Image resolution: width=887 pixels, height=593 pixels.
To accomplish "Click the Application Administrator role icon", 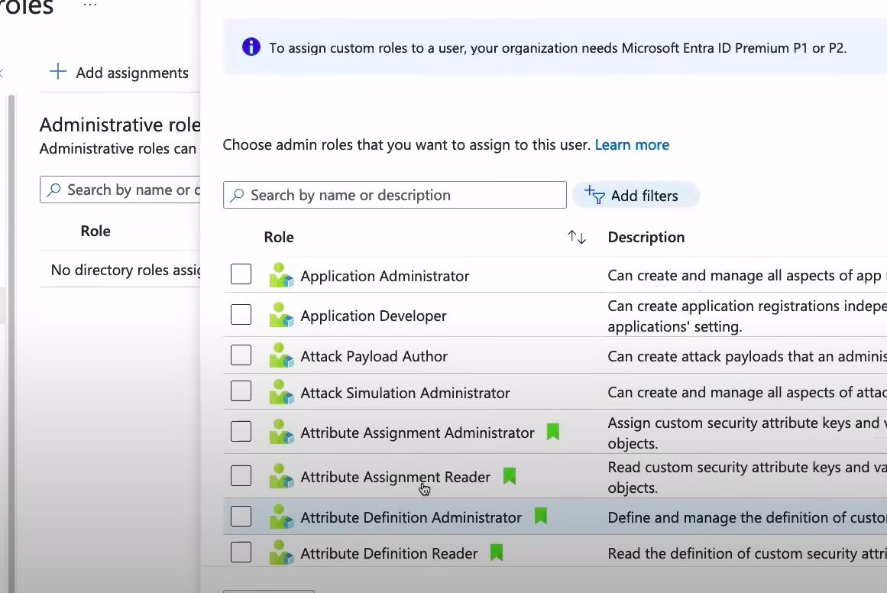I will (281, 276).
